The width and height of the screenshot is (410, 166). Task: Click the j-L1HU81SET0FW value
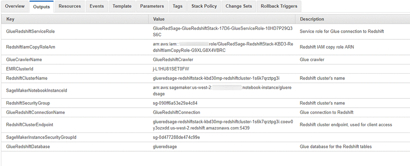pos(171,69)
